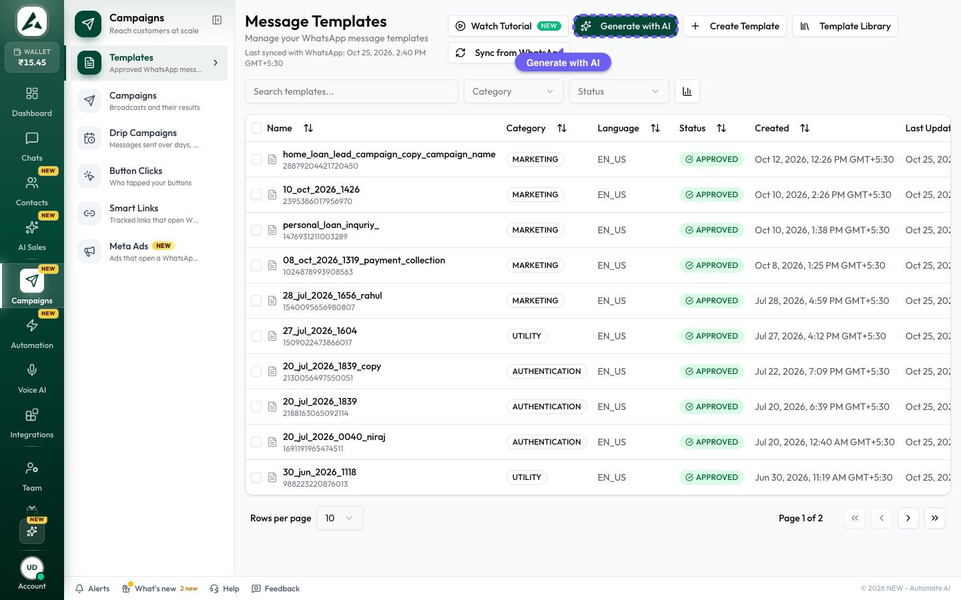
Task: Click the wallet balance ₹15.45
Action: [32, 57]
